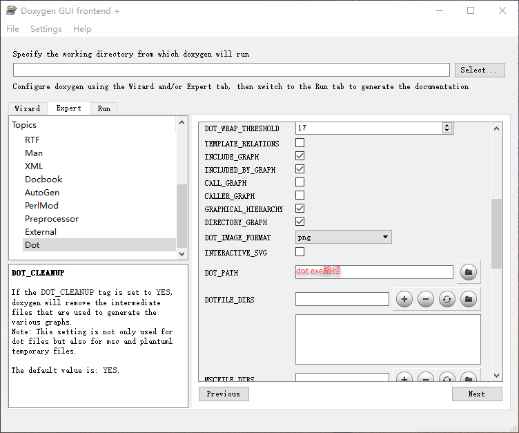Click the Topics header
519x433 pixels.
pos(24,125)
